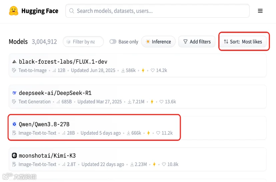Click the black-forest-labs avatar icon
This screenshot has width=276, height=182.
14,62
